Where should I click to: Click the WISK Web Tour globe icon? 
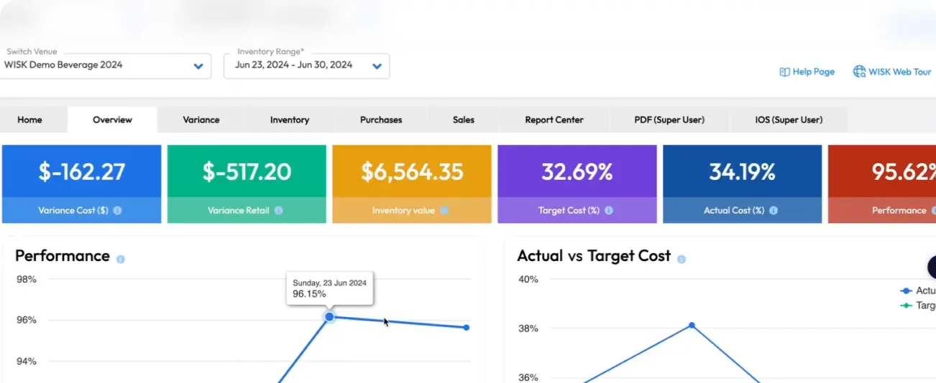pos(859,72)
